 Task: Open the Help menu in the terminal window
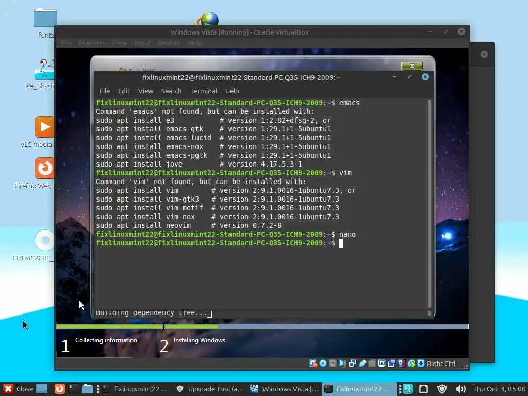(x=232, y=91)
